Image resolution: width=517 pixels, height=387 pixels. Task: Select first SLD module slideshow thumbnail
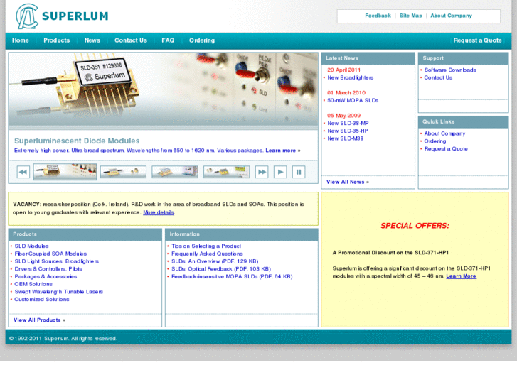point(65,172)
